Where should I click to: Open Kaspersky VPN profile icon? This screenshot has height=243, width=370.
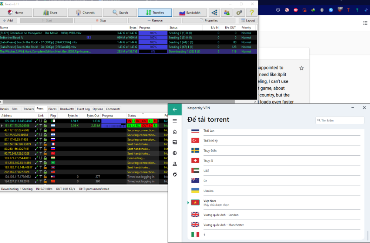175,164
